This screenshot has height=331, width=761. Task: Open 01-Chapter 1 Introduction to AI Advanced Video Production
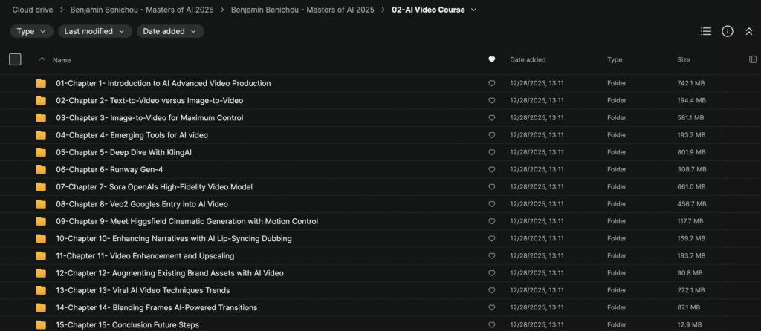163,83
